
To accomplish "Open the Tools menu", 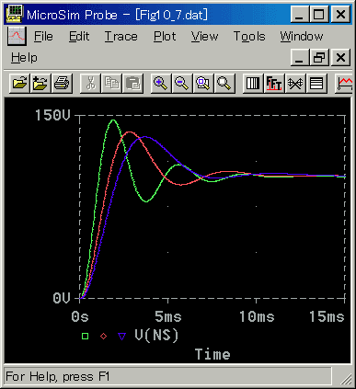I will 249,37.
